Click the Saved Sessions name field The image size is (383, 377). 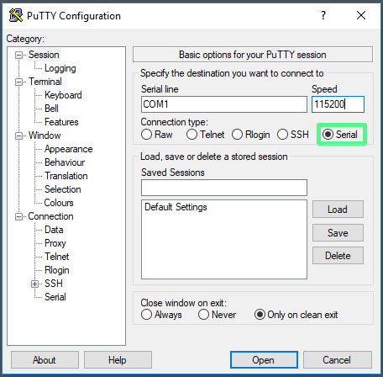(224, 188)
